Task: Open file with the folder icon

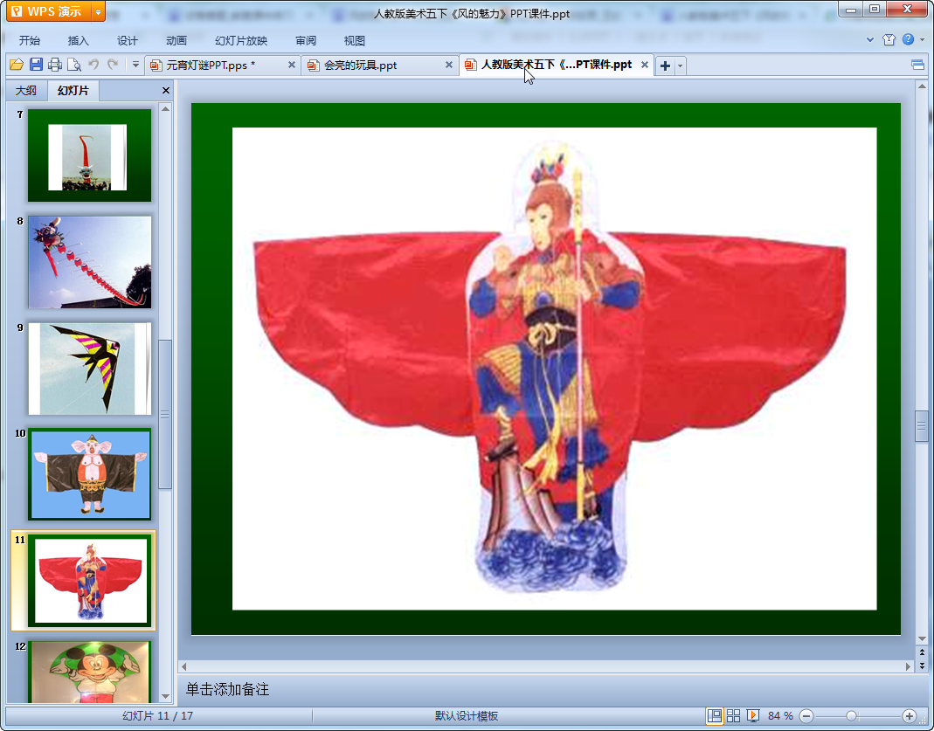Action: click(16, 65)
